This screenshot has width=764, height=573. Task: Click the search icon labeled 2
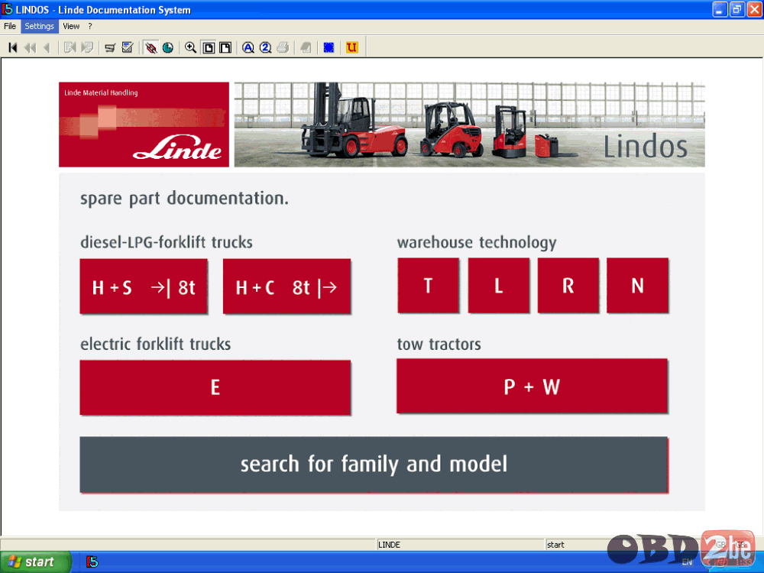coord(266,47)
